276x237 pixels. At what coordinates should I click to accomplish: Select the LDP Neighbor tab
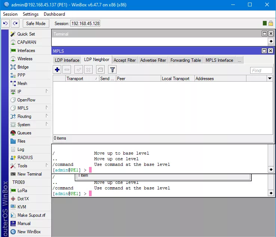[x=96, y=60]
